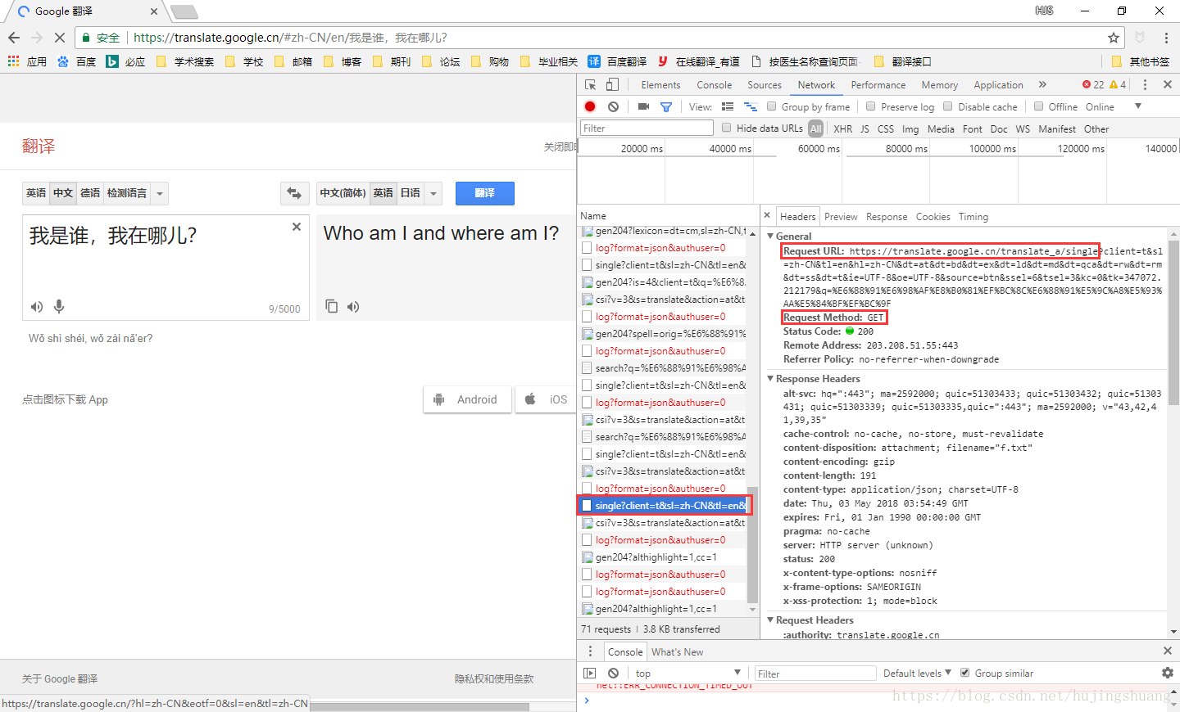Select 英语 as source language
This screenshot has height=712, width=1180.
tap(36, 193)
